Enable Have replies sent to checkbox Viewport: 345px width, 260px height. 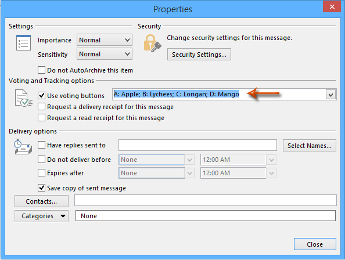(41, 145)
